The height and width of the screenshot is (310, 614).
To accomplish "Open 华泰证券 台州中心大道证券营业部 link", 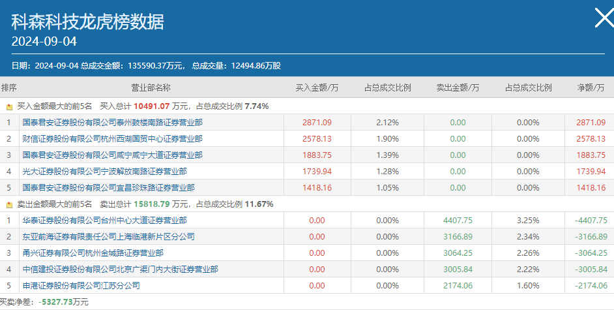I will (104, 221).
